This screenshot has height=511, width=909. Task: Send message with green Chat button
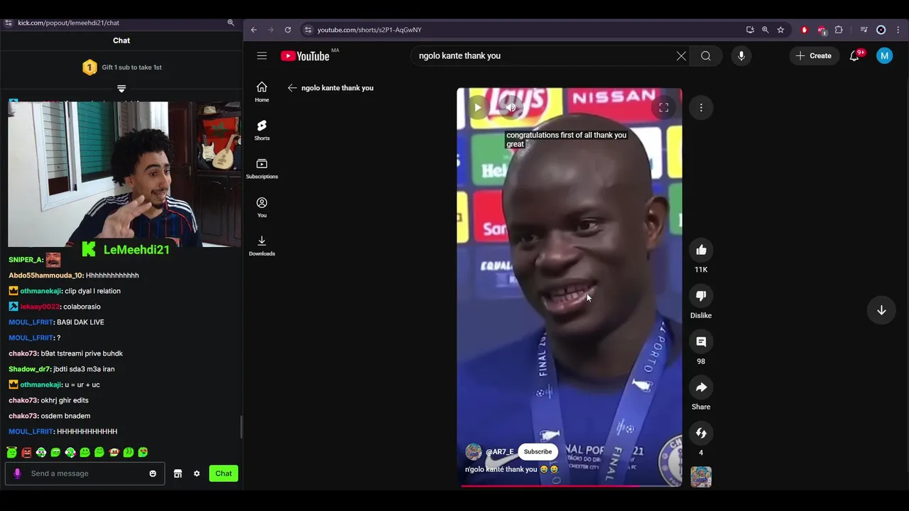(x=224, y=473)
